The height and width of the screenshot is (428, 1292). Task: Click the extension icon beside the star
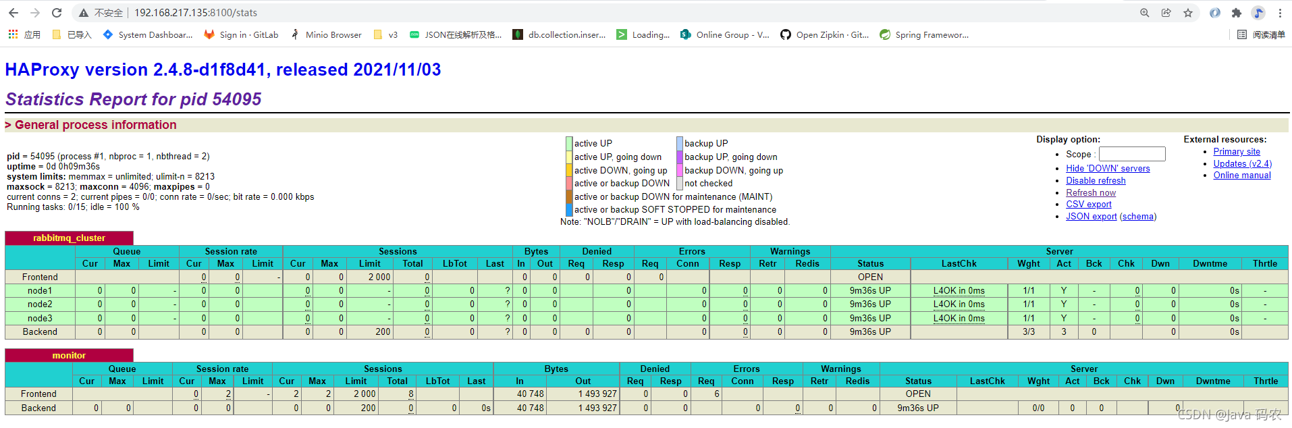pos(1215,13)
